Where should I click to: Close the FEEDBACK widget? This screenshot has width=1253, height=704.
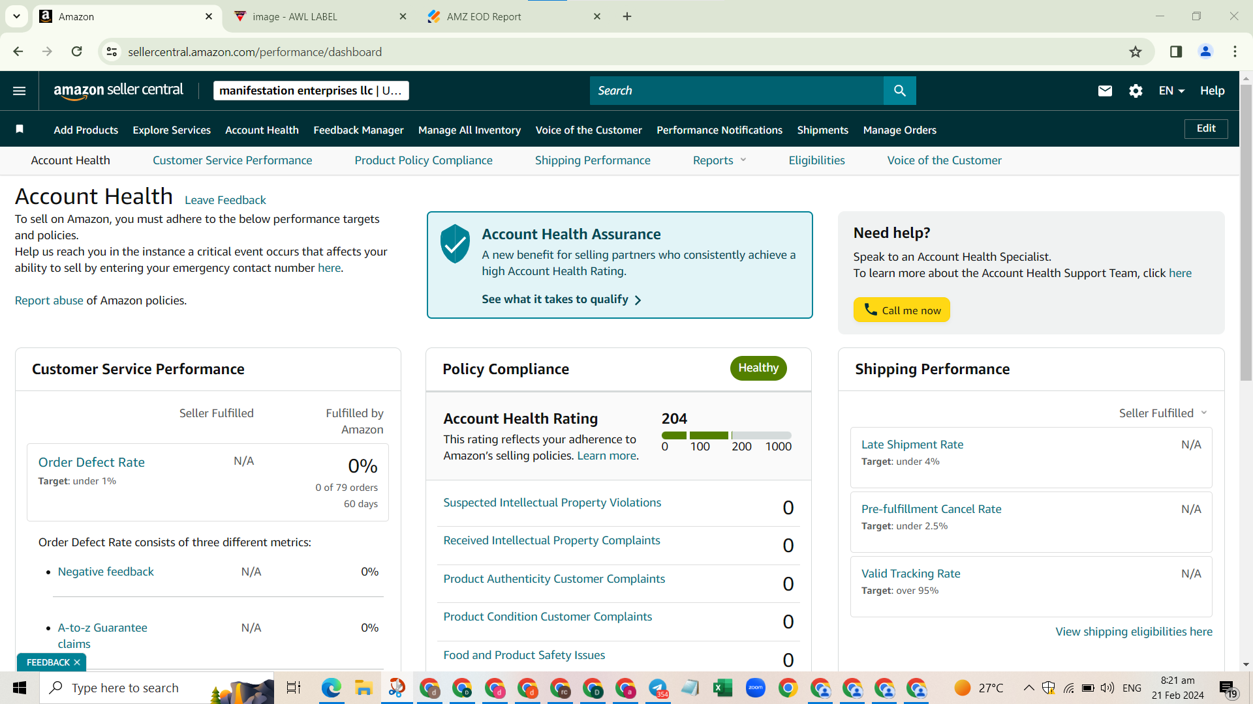(x=77, y=662)
